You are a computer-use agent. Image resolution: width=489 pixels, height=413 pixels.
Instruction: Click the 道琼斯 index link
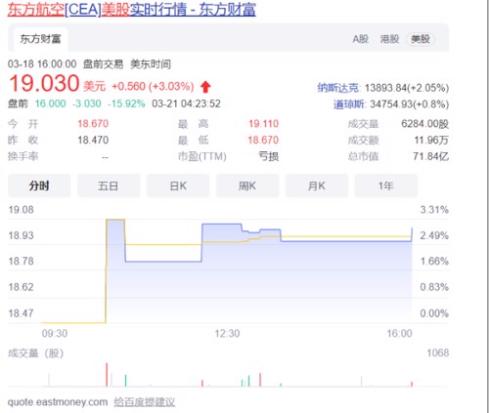[x=349, y=104]
